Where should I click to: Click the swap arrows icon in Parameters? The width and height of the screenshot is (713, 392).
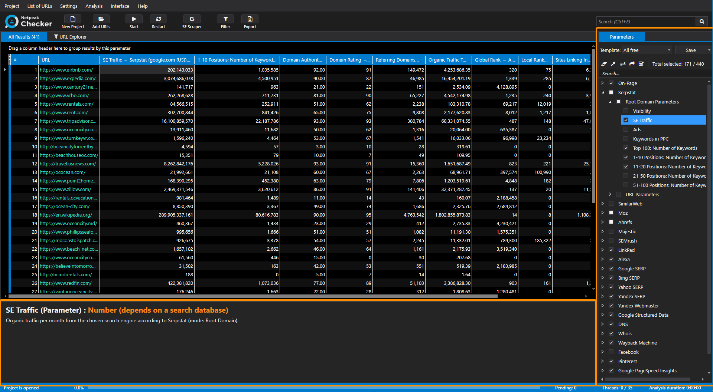(x=623, y=64)
